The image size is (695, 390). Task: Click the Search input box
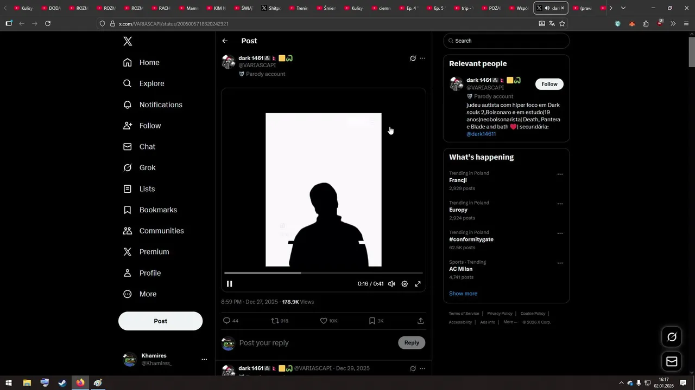[506, 41]
